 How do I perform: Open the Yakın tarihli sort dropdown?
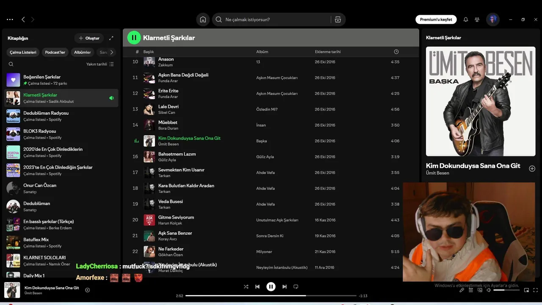click(x=100, y=64)
